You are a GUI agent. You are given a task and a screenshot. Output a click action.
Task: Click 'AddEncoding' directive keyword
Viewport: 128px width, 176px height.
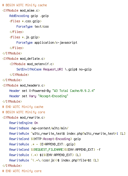tap(19, 16)
